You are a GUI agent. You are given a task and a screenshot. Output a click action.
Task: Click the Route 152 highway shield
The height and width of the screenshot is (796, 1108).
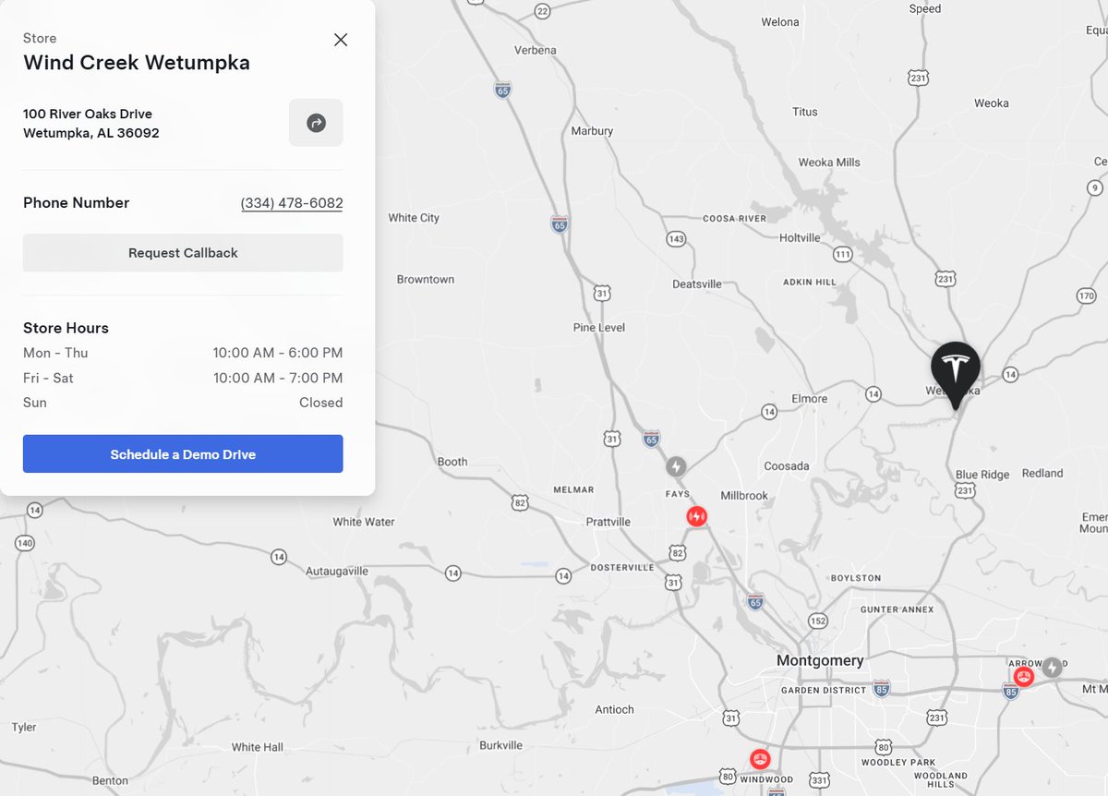817,620
